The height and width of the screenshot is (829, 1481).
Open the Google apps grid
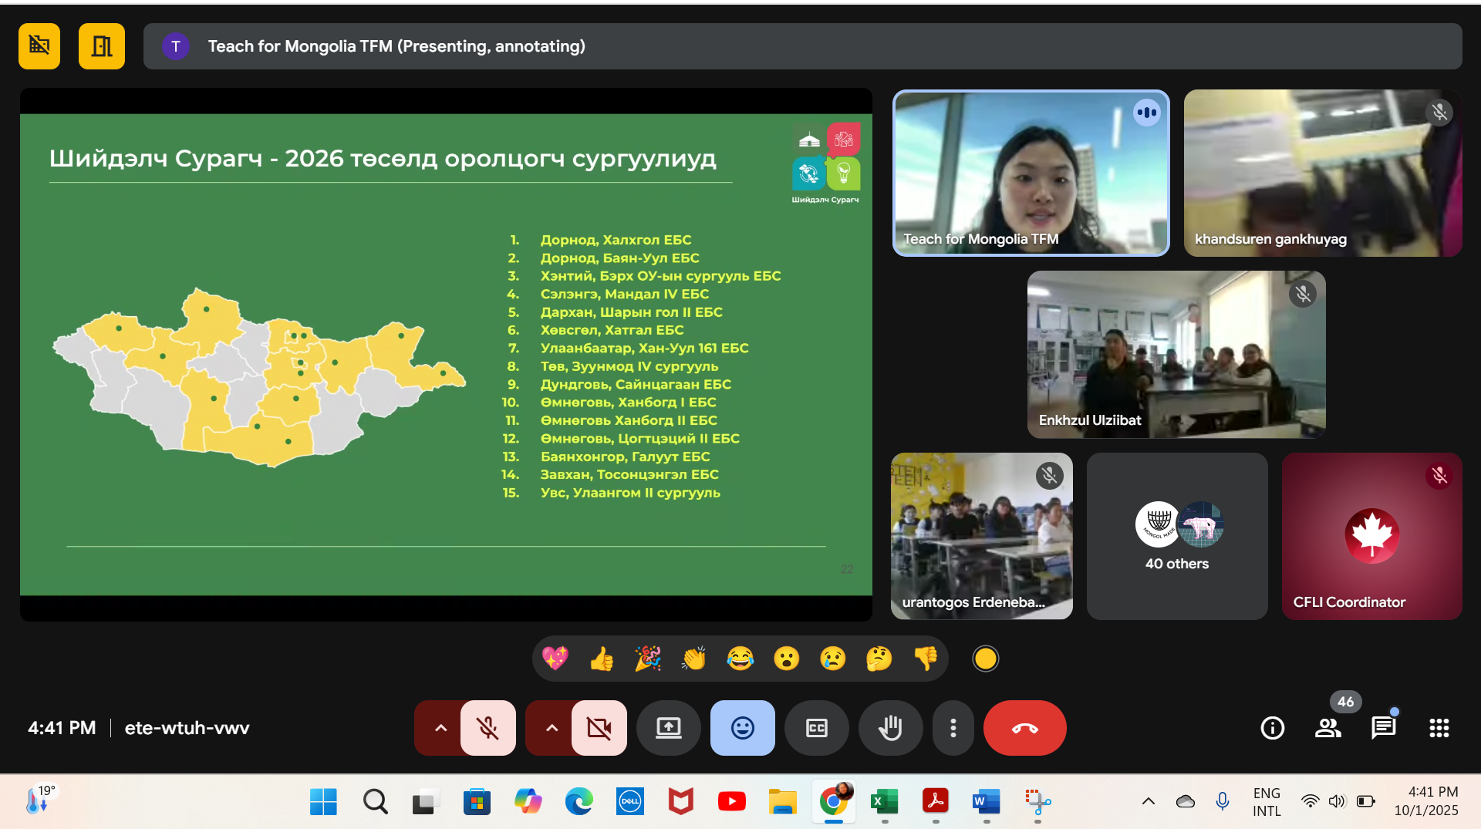point(1439,727)
